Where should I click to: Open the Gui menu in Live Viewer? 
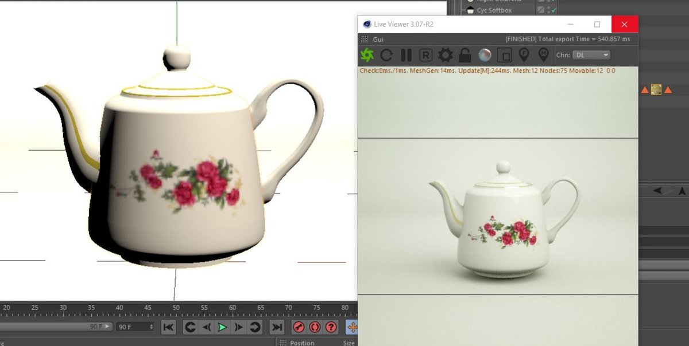[378, 40]
